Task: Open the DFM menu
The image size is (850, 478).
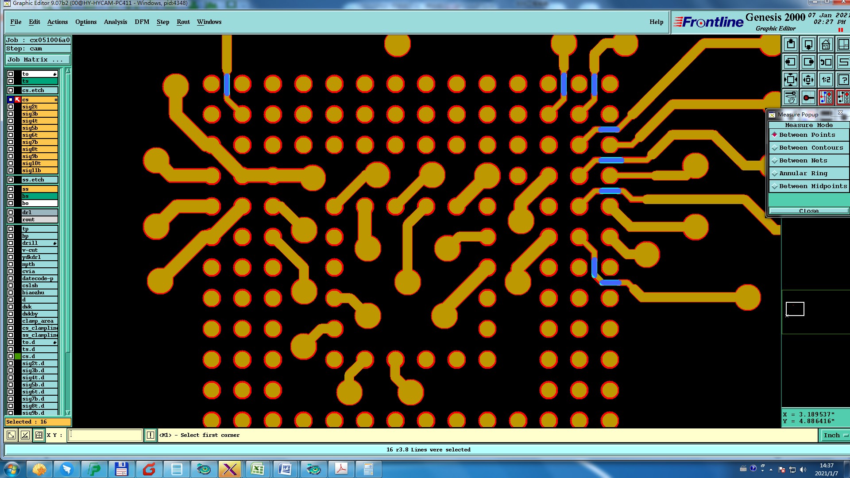Action: pos(142,22)
